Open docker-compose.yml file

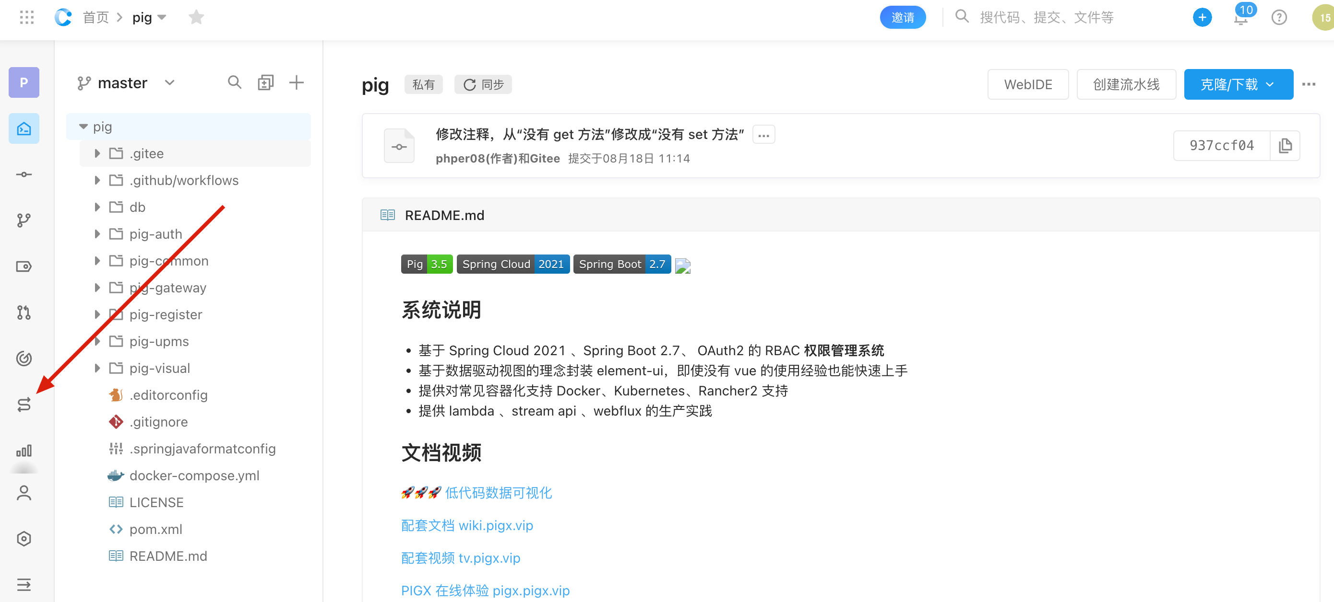(194, 476)
